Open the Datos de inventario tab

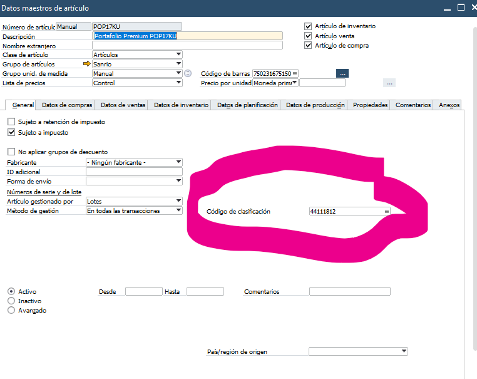point(181,105)
